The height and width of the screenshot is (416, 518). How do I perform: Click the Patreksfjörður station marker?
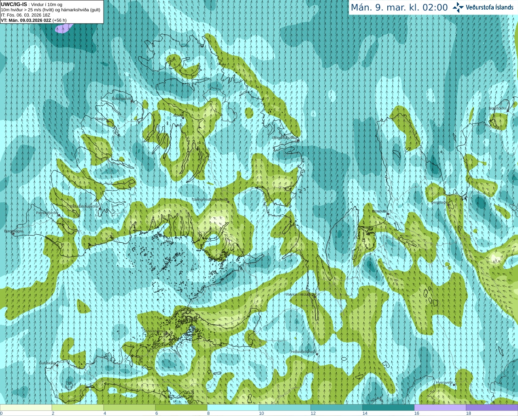[59, 215]
